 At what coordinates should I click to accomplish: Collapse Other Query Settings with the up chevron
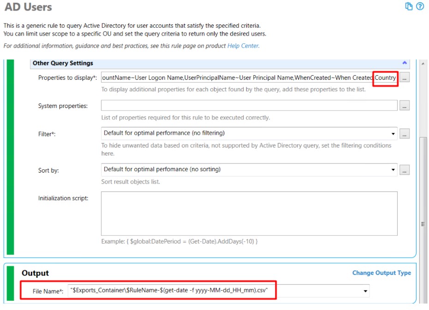point(404,63)
